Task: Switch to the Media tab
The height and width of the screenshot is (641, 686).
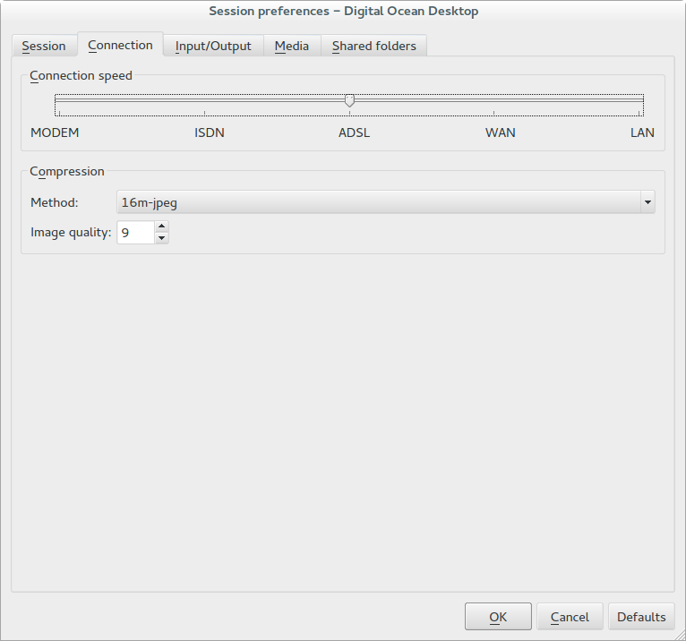Action: pos(292,46)
